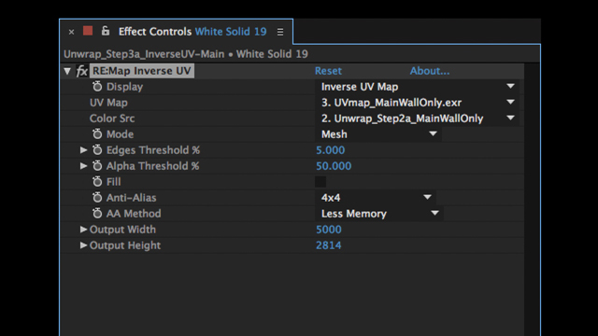The image size is (598, 336).
Task: Expand the Alpha Threshold % property
Action: click(83, 166)
